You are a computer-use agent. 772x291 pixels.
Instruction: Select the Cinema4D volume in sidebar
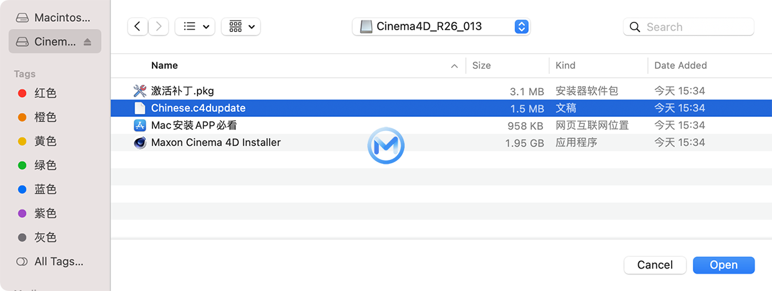pos(55,41)
